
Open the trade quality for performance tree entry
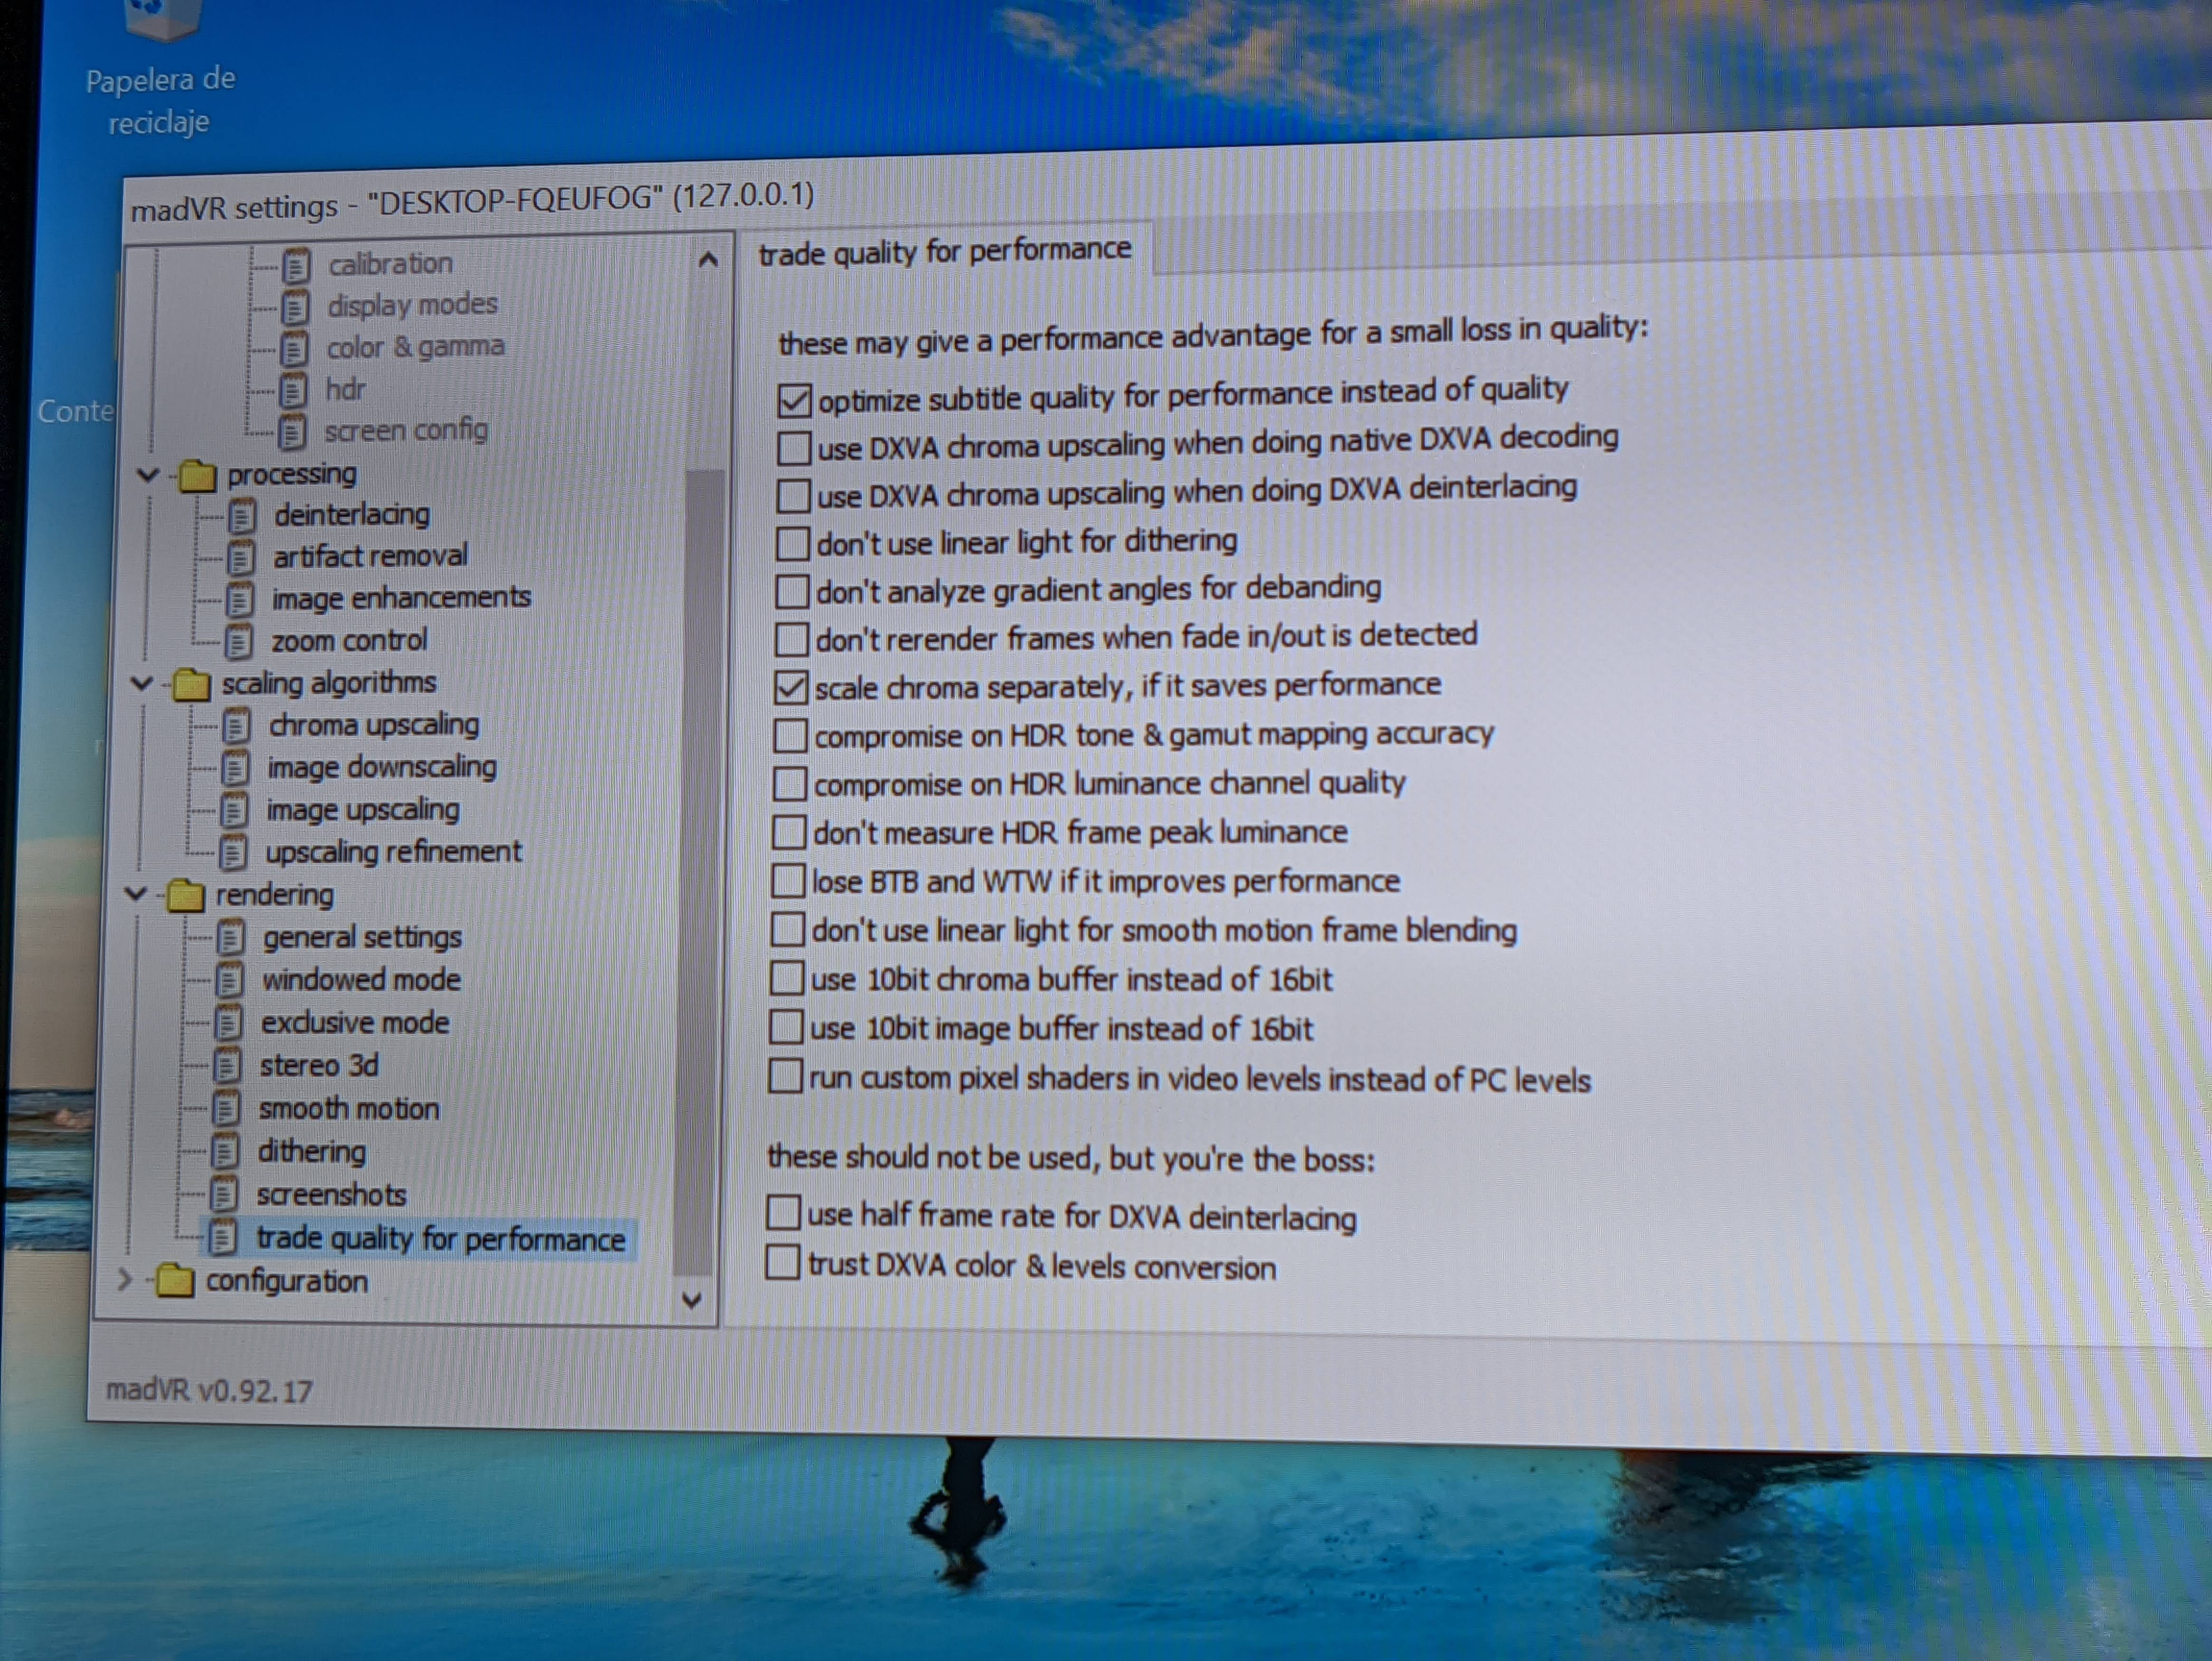pyautogui.click(x=441, y=1240)
